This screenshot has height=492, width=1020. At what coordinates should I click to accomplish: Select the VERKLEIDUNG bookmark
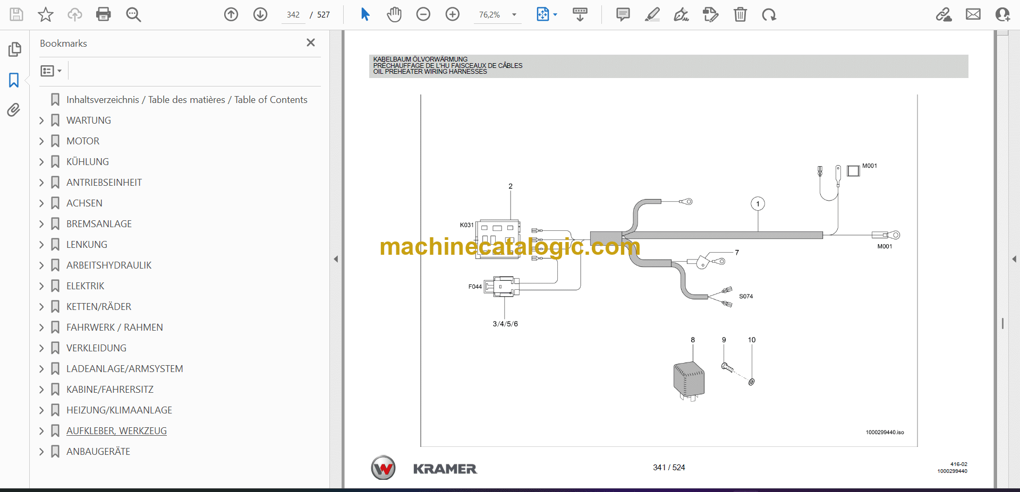click(96, 348)
